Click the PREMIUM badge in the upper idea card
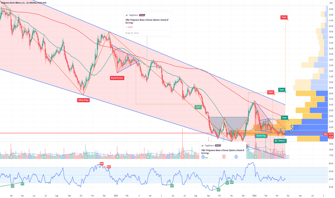The image size is (335, 198). (x=142, y=15)
